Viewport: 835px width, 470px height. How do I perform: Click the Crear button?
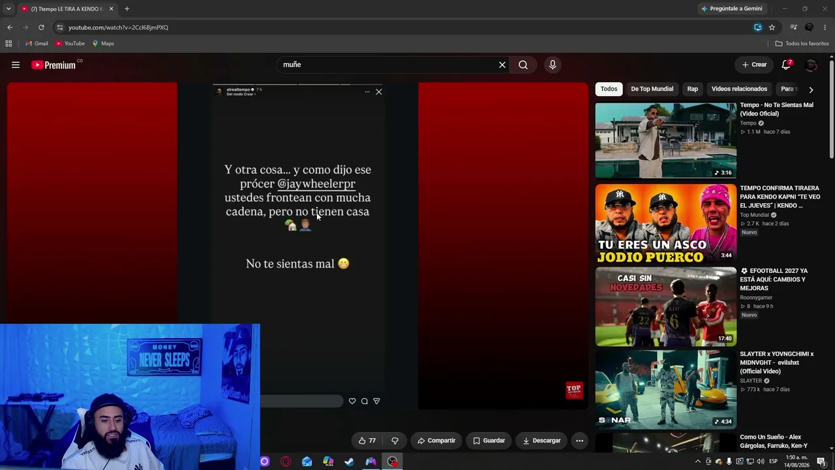[x=754, y=65]
